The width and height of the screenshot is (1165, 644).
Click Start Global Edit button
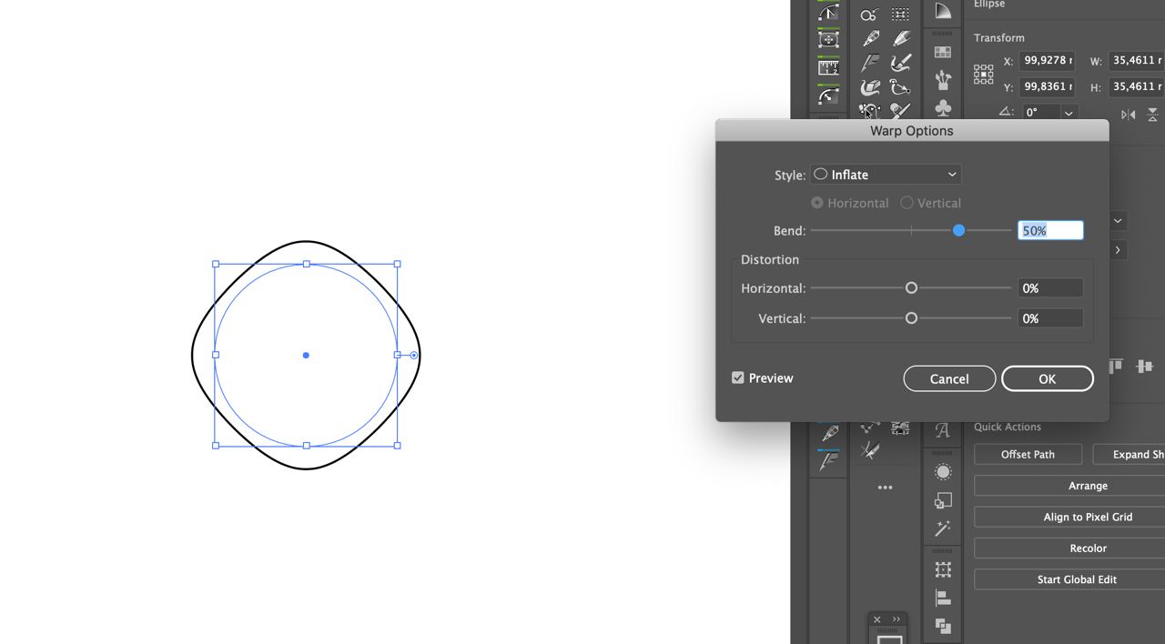1069,579
